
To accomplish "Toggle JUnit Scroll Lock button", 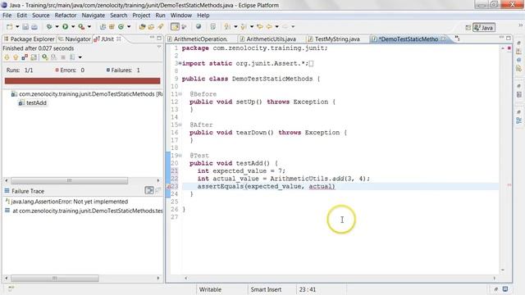I will [34, 57].
